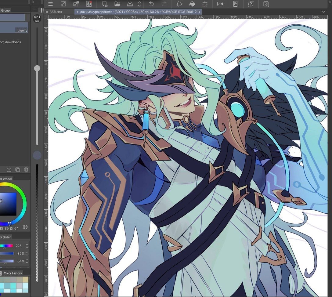Viewport: 332px width, 297px height.
Task: Click the import download icon above Color Wheel
Action: tap(9, 170)
